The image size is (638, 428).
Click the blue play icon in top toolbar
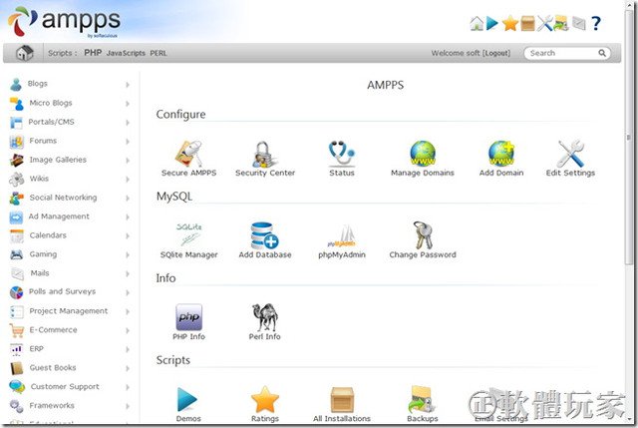[492, 24]
